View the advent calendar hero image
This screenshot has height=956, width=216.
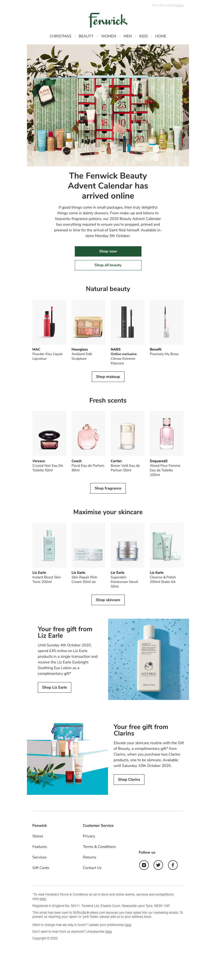pos(108,105)
